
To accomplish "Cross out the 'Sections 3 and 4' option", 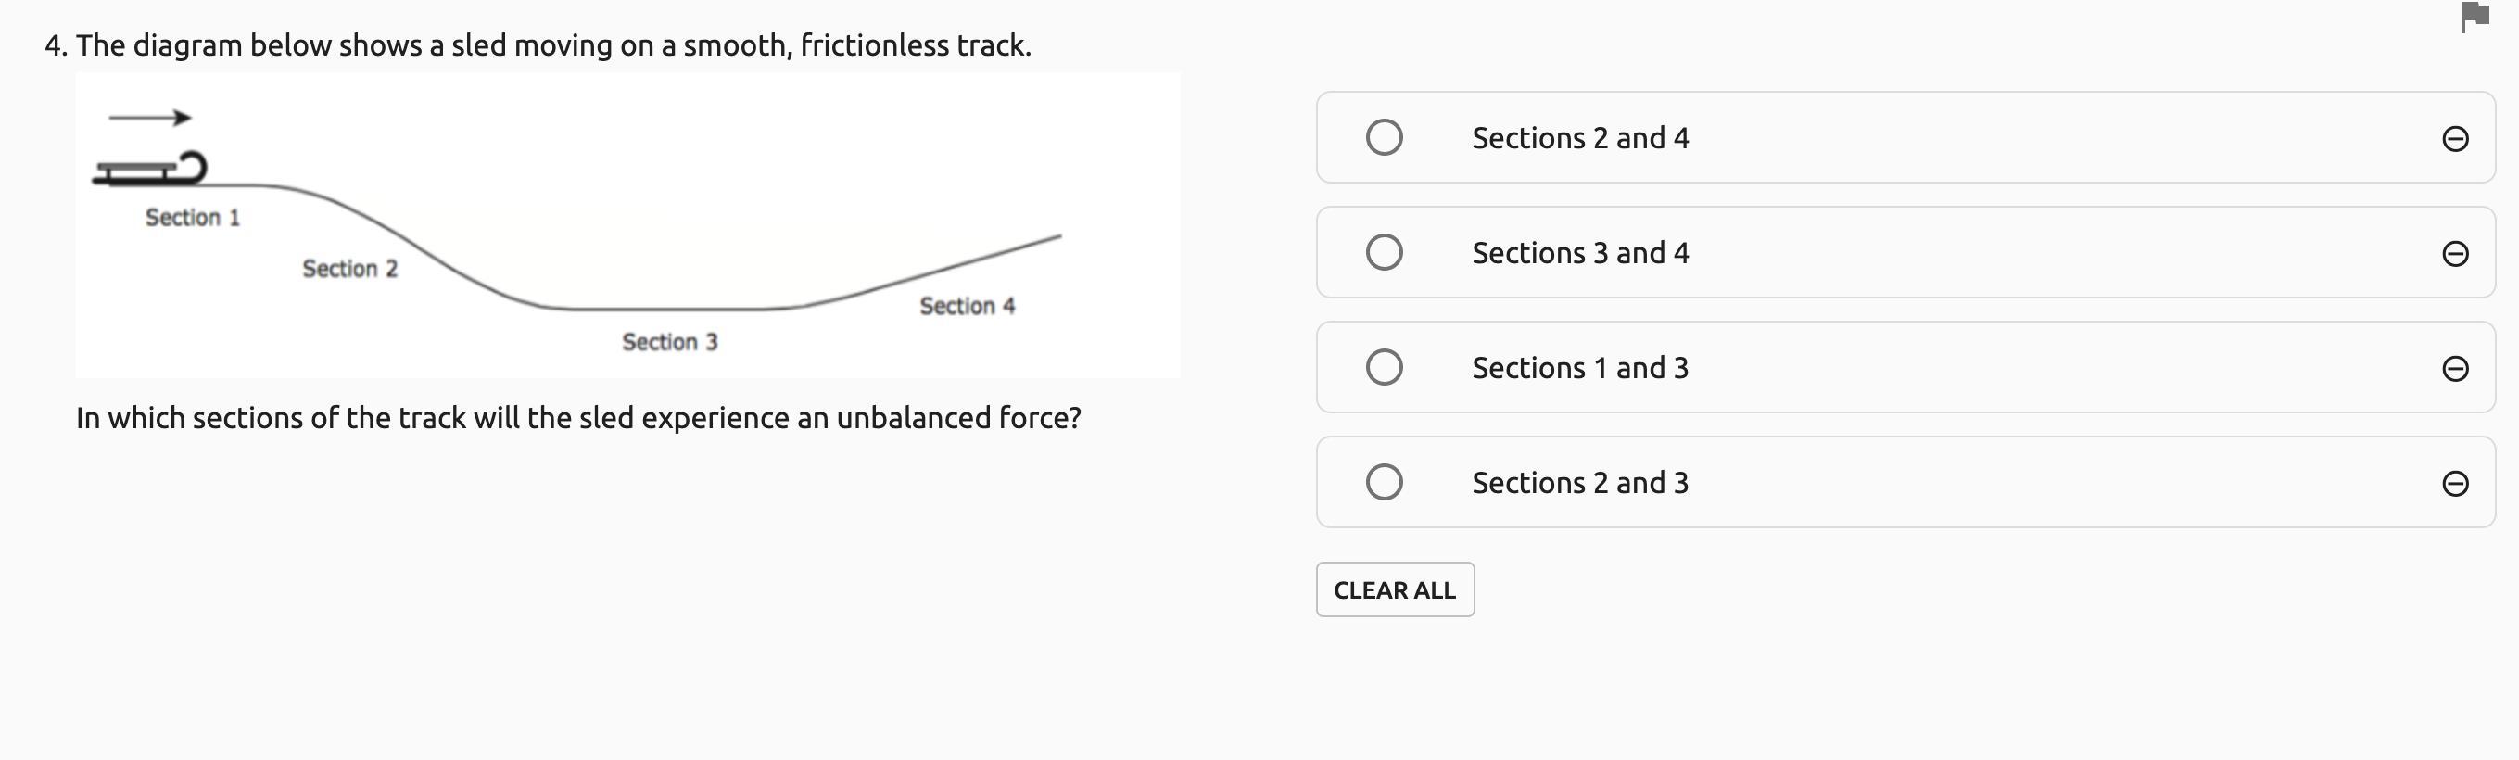I will (2454, 253).
